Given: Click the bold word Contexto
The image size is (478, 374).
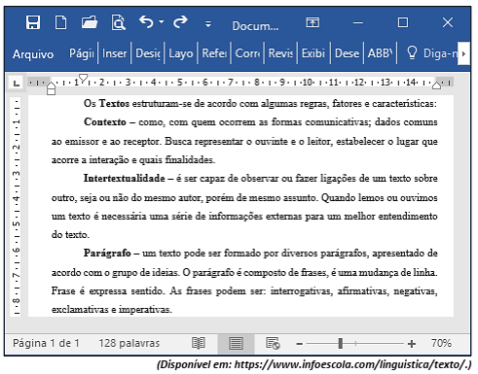Looking at the screenshot, I should [105, 121].
